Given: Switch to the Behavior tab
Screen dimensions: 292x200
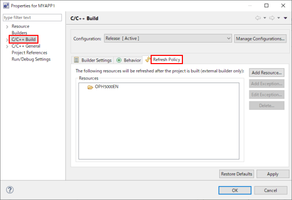Looking at the screenshot, I should (x=128, y=60).
